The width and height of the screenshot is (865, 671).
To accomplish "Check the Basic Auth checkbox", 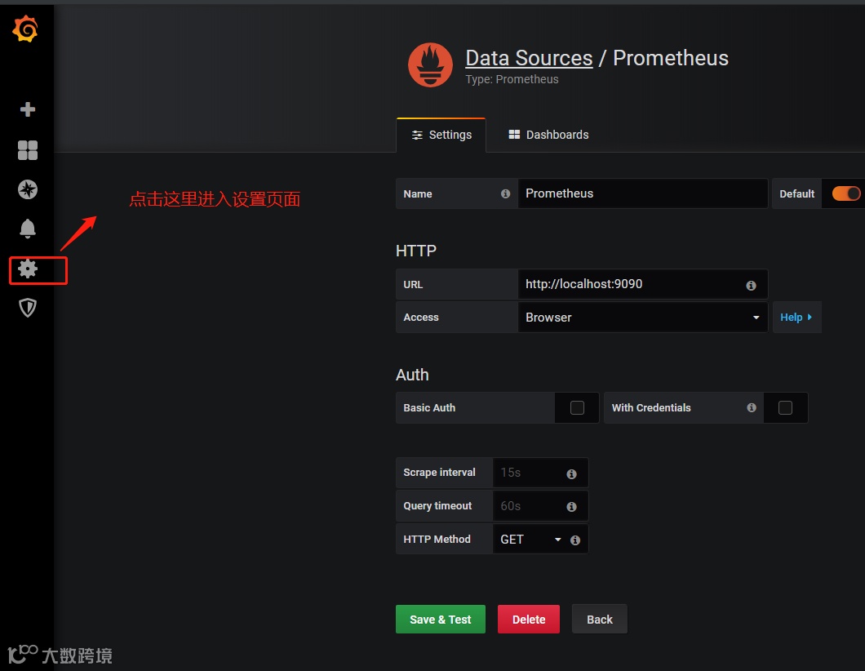I will click(x=577, y=407).
